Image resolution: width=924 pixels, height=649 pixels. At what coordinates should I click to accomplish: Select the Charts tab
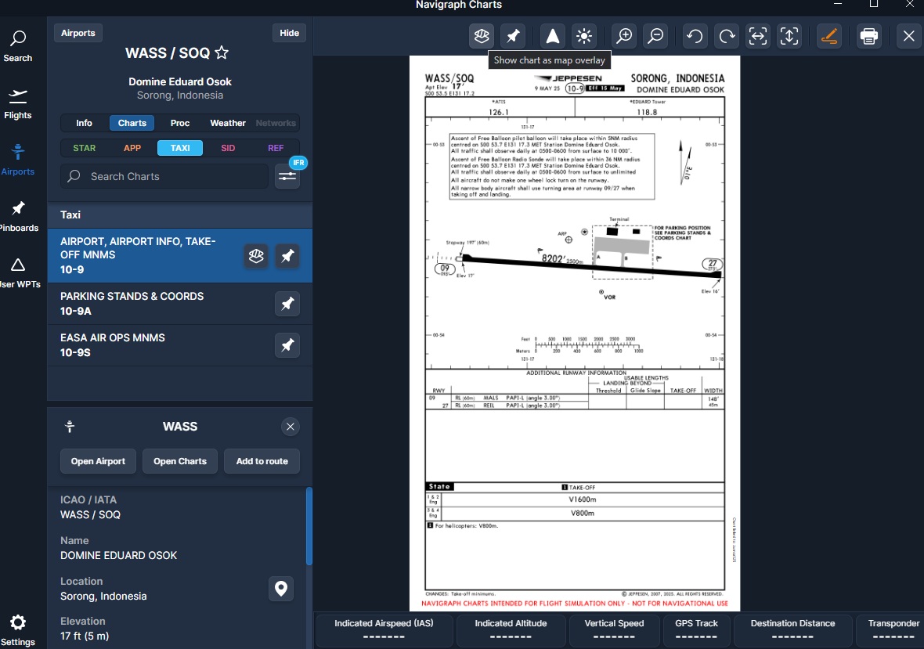click(x=132, y=123)
